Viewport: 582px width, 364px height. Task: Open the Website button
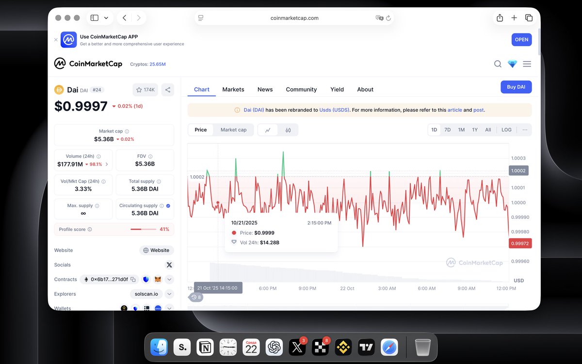point(157,250)
